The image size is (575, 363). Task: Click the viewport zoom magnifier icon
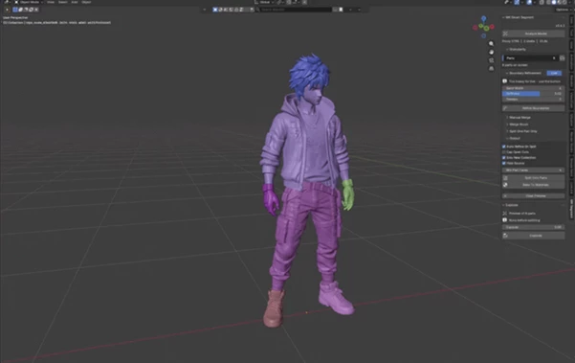coord(492,44)
